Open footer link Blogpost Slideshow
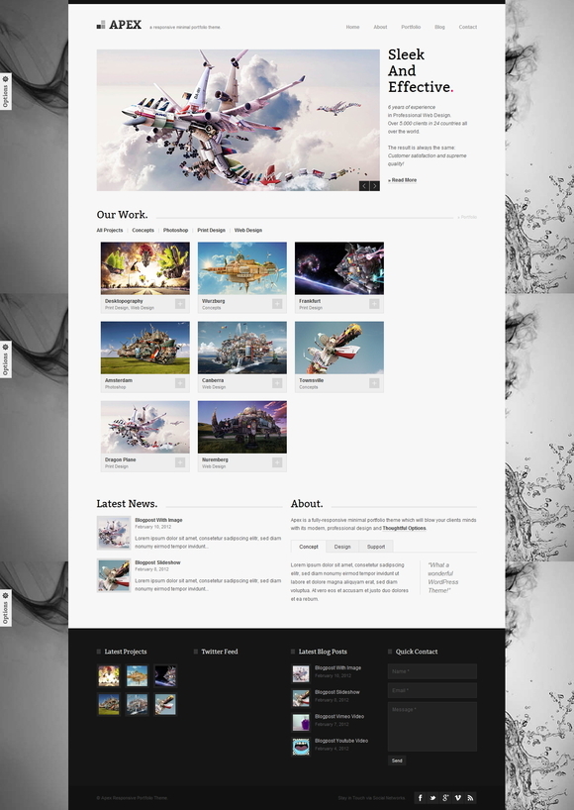 [337, 692]
